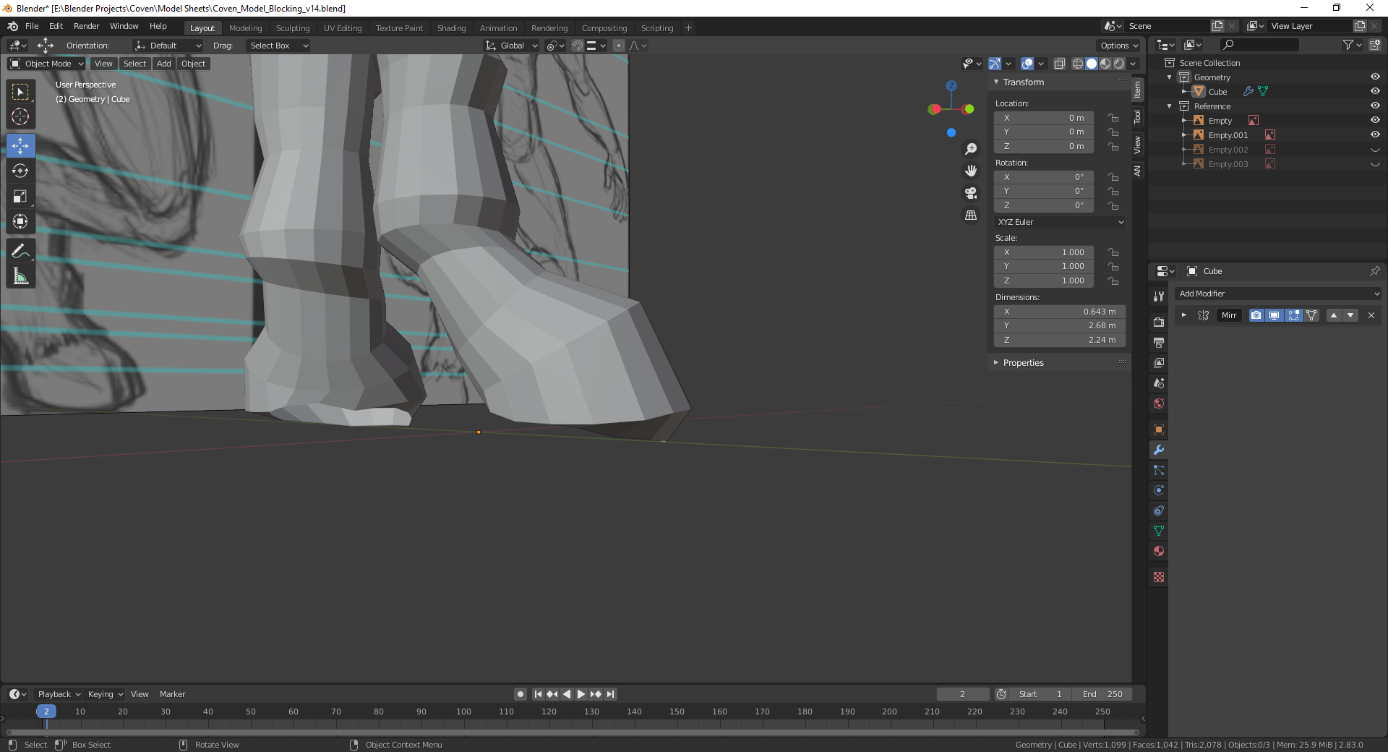Open the Material properties tab
Image resolution: width=1388 pixels, height=752 pixels.
click(x=1159, y=551)
